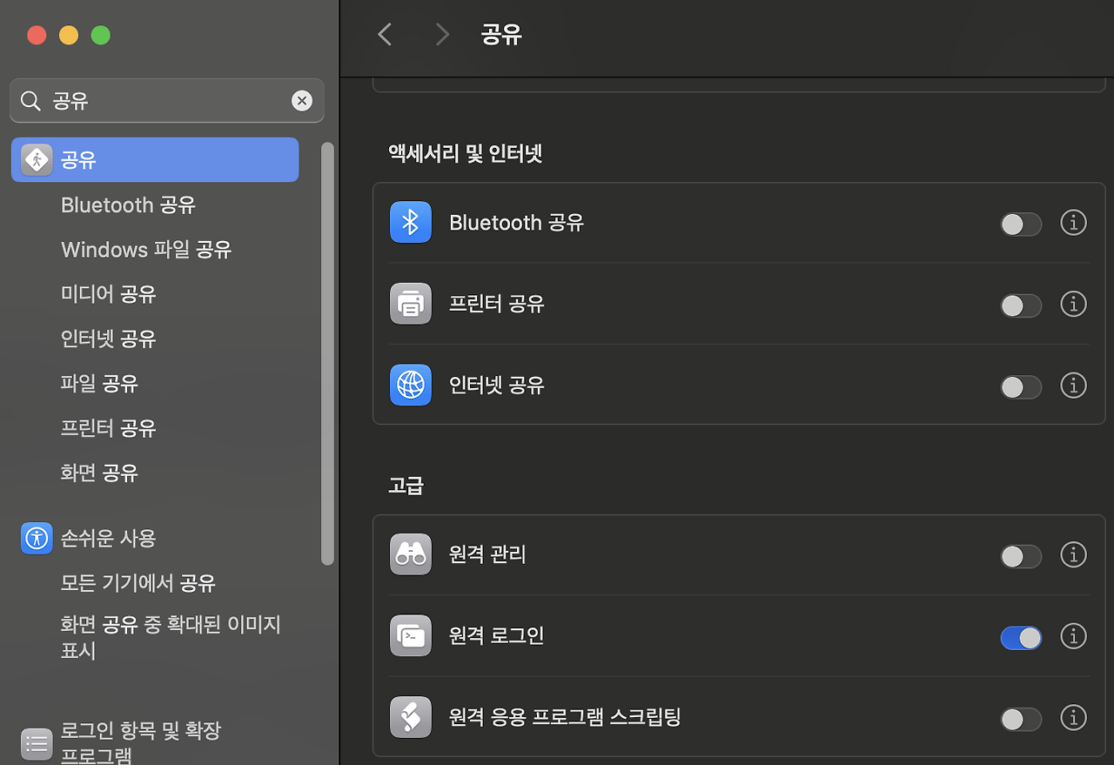The width and height of the screenshot is (1114, 765).
Task: Clear the search field with the x button
Action: click(x=302, y=100)
